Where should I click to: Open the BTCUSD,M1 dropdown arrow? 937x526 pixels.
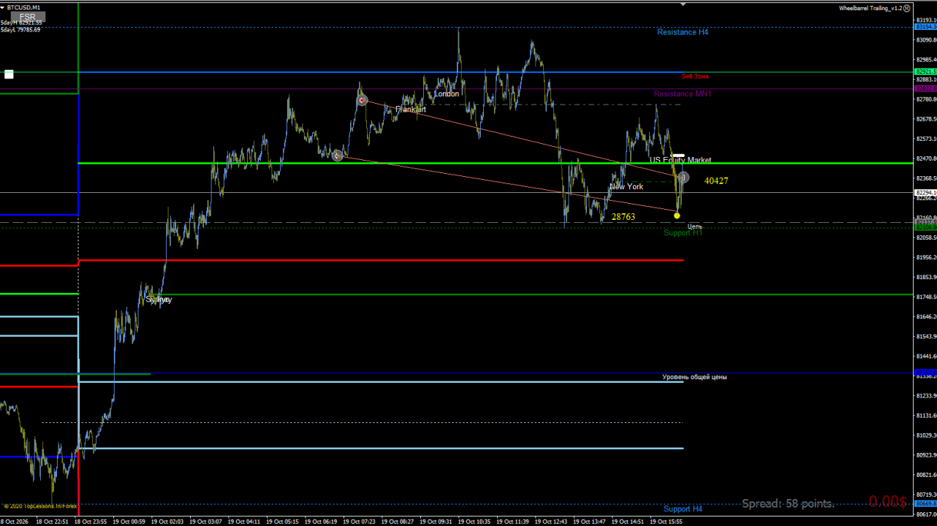pos(3,7)
